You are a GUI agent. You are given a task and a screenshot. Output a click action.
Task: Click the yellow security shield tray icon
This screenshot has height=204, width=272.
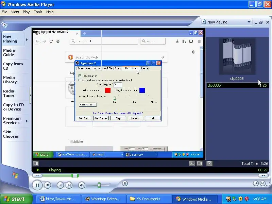pos(241,199)
